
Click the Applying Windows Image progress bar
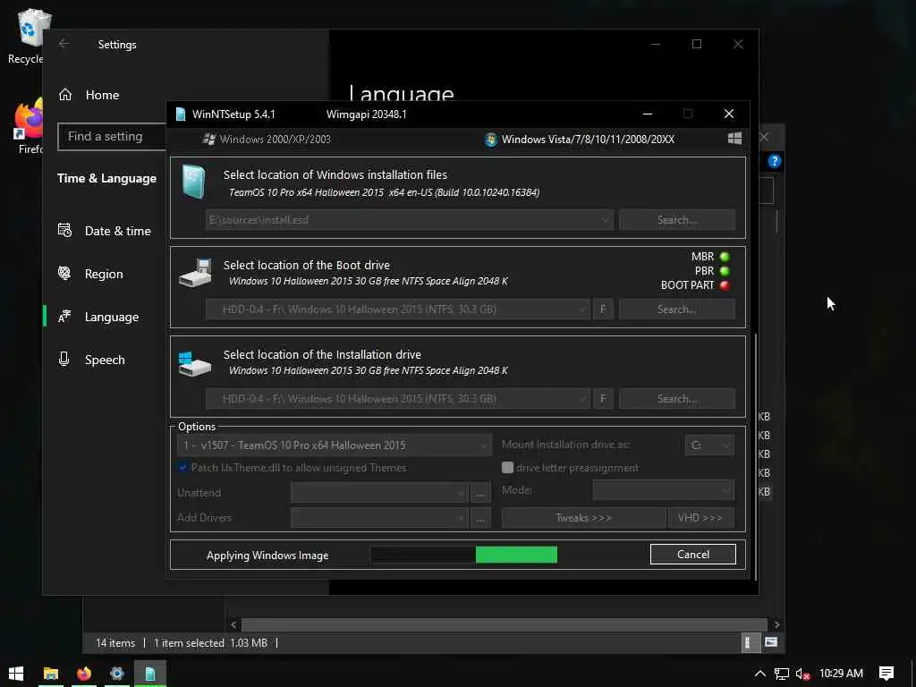click(x=464, y=555)
